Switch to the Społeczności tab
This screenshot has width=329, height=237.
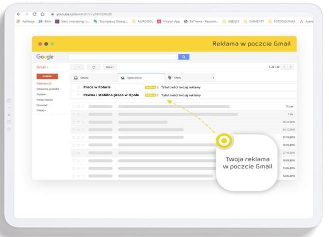[x=141, y=78]
